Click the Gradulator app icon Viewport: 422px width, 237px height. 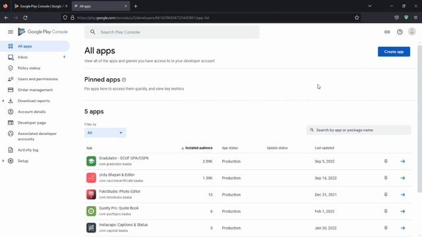click(x=91, y=161)
